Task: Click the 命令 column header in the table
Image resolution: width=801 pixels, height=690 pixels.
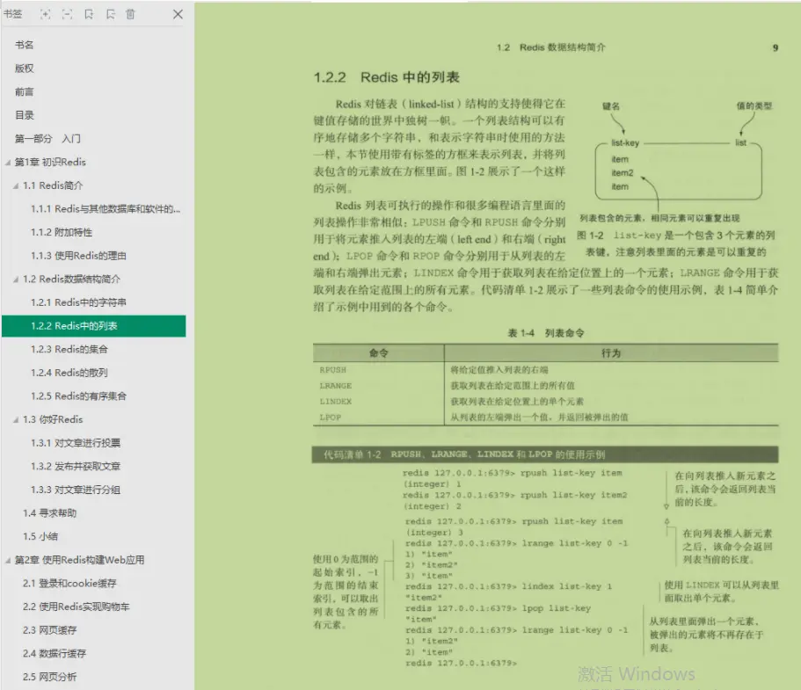Action: tap(379, 353)
